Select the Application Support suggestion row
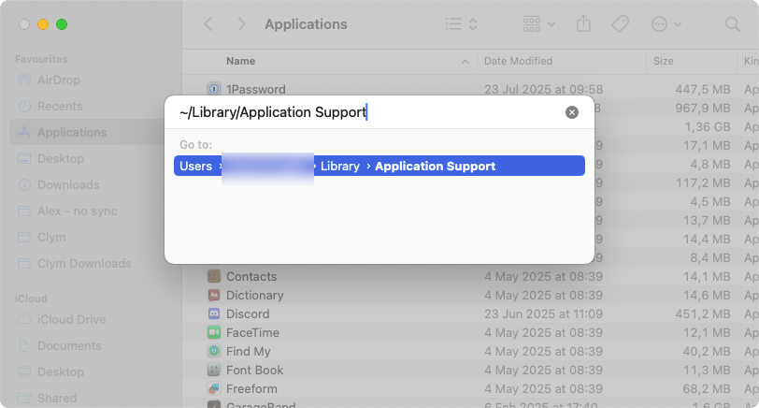The height and width of the screenshot is (408, 759). [x=379, y=166]
